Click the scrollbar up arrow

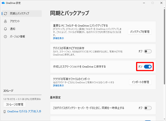tap(164, 7)
